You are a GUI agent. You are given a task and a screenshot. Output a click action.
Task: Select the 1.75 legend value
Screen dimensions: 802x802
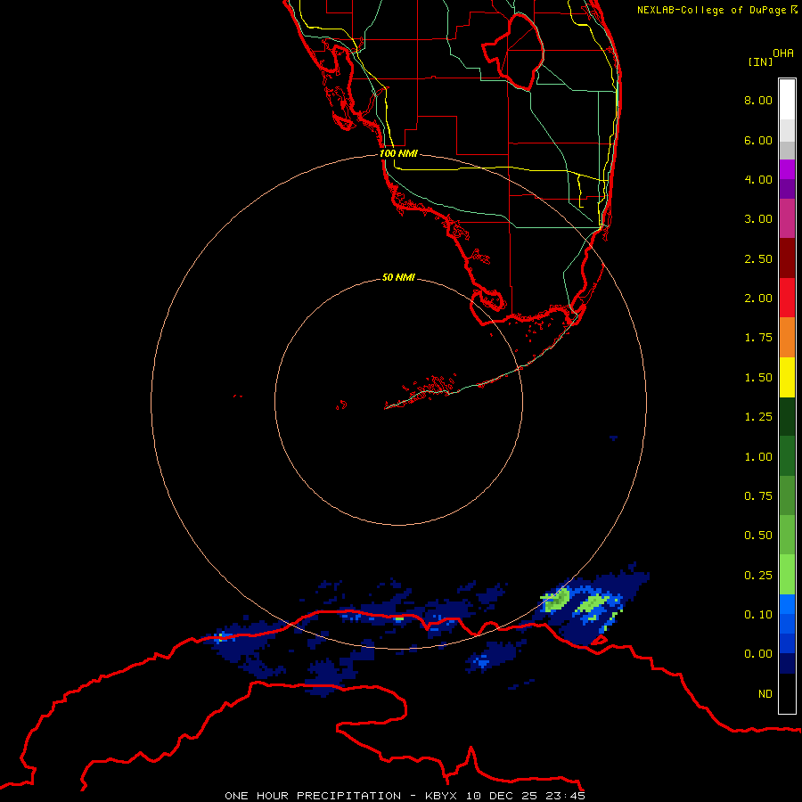[x=758, y=338]
